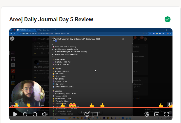181x123 pixels.
Task: Mute the video using the speaker icon
Action: (x=45, y=114)
